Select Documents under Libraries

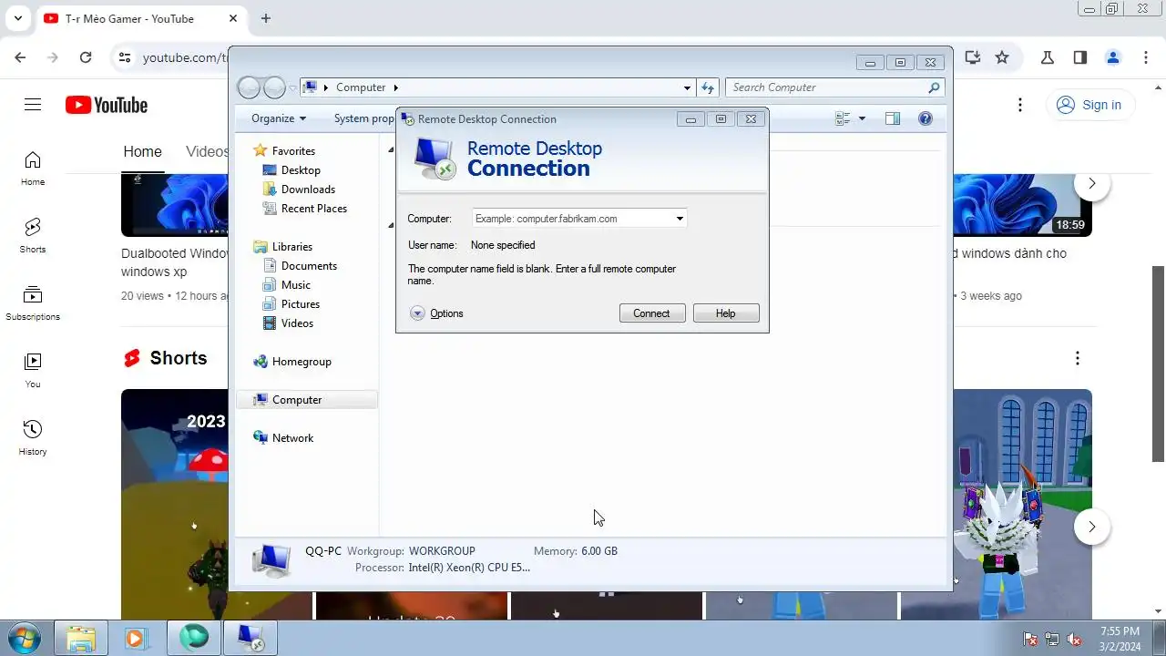(309, 266)
